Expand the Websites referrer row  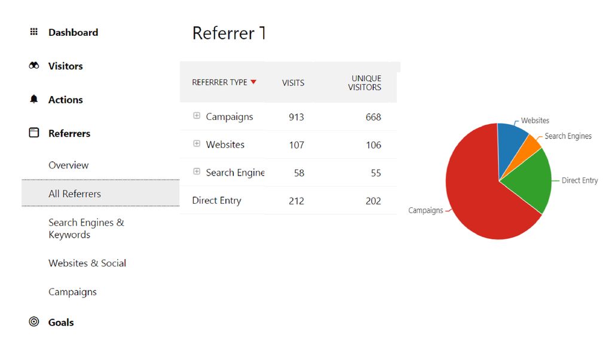[197, 143]
